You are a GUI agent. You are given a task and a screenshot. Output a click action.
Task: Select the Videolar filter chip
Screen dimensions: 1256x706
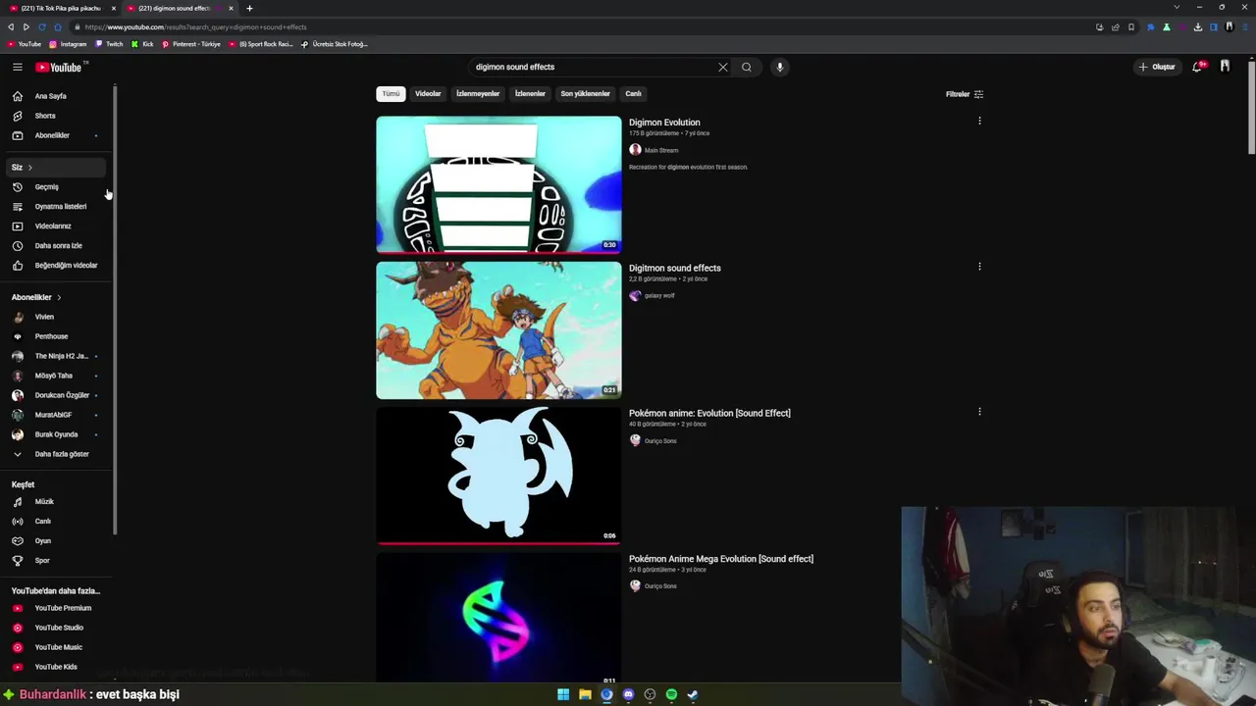click(x=428, y=94)
